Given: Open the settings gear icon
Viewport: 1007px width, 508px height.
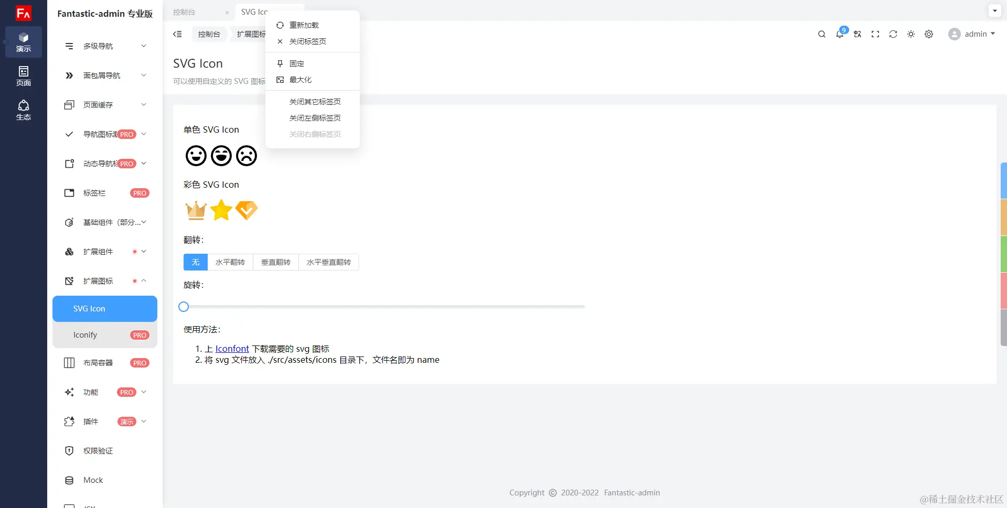Looking at the screenshot, I should pyautogui.click(x=929, y=34).
